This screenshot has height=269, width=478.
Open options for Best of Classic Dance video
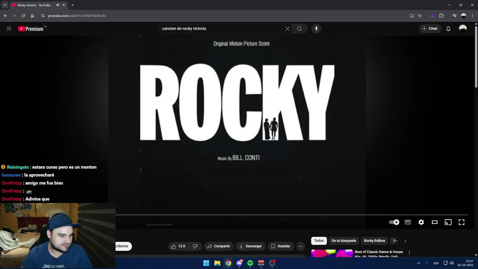click(x=409, y=253)
